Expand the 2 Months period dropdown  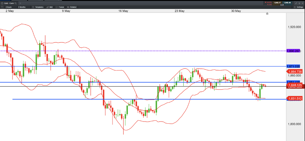[x=22, y=7]
